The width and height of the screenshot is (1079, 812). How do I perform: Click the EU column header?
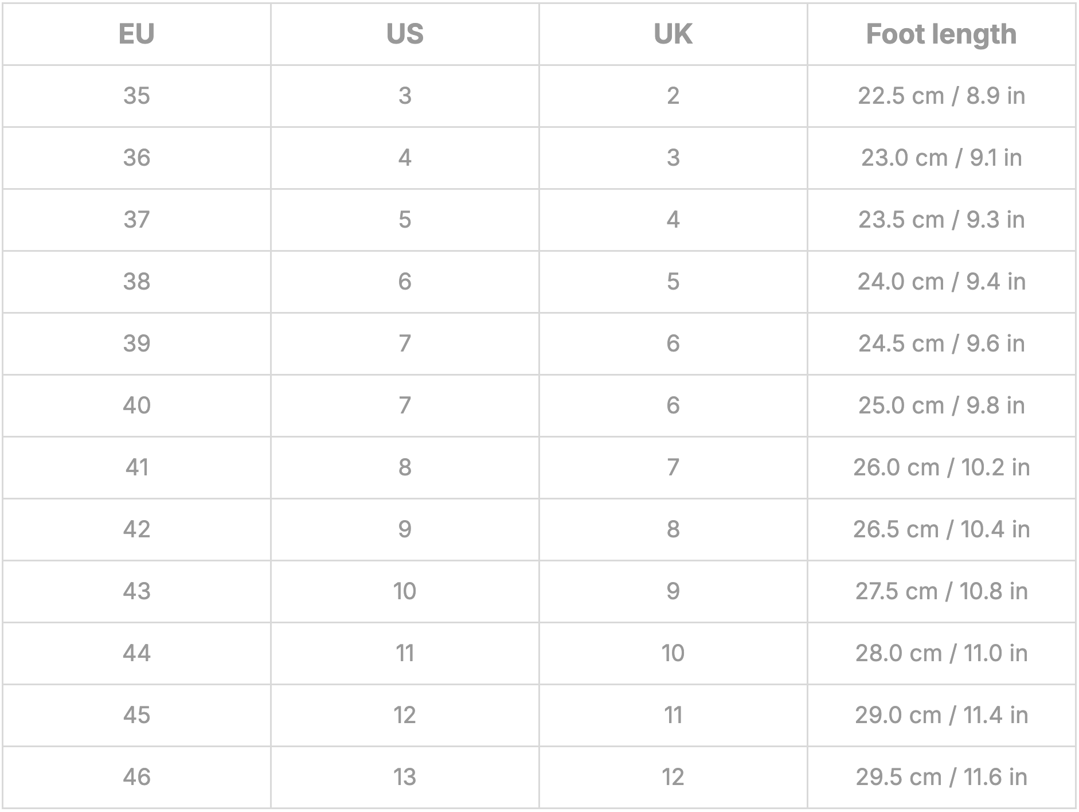pyautogui.click(x=136, y=34)
